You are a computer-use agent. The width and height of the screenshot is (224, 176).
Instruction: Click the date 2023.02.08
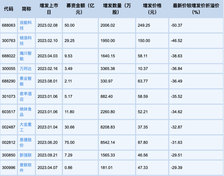tap(48, 25)
